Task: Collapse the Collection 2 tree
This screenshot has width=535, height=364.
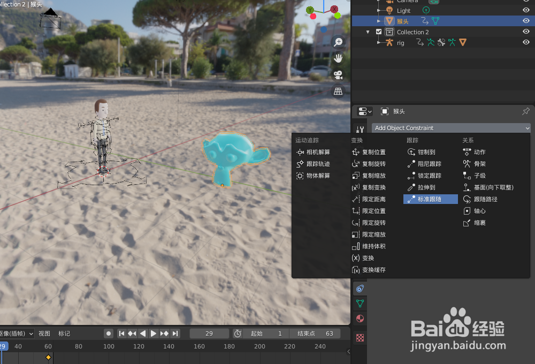Action: [x=368, y=32]
